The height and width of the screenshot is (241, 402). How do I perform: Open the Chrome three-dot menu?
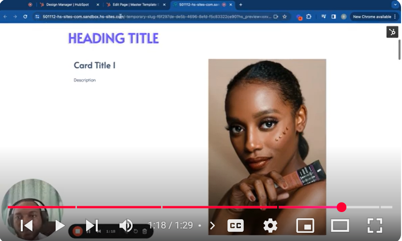click(395, 16)
